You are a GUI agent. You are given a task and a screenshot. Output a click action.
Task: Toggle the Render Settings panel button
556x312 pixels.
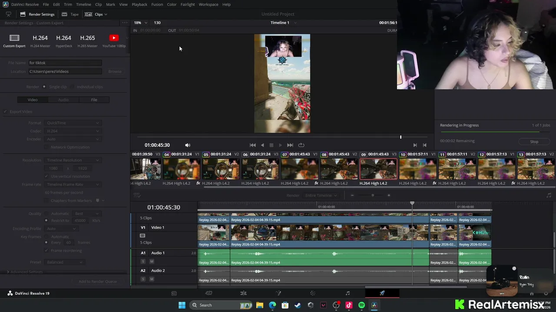point(37,14)
